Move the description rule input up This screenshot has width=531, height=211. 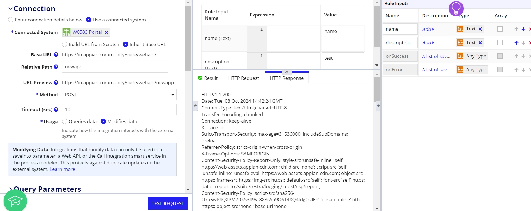coord(516,43)
